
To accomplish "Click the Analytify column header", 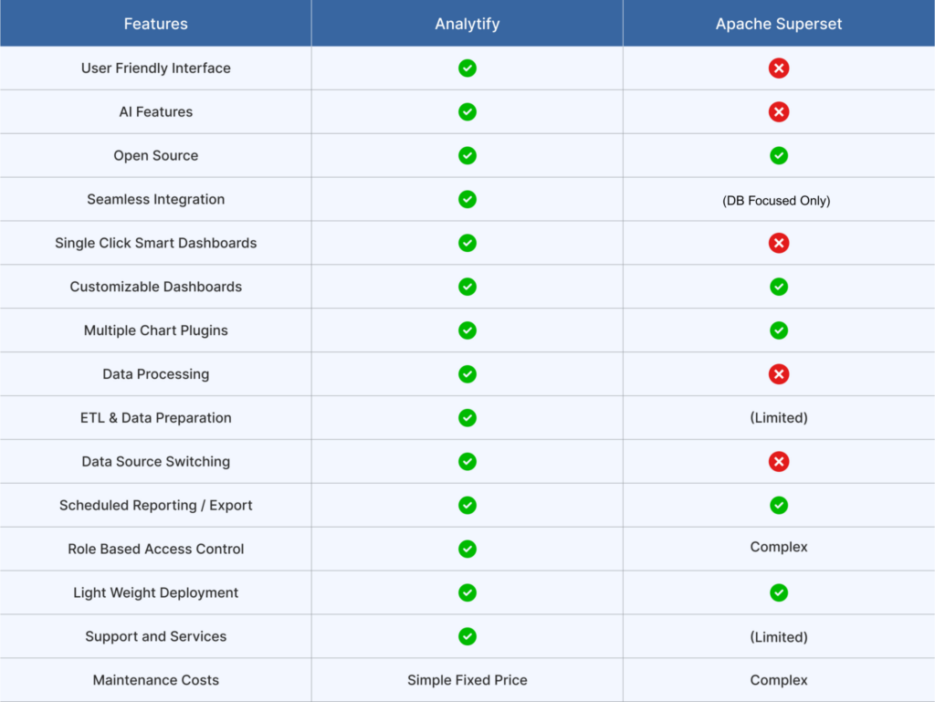I will coord(467,23).
